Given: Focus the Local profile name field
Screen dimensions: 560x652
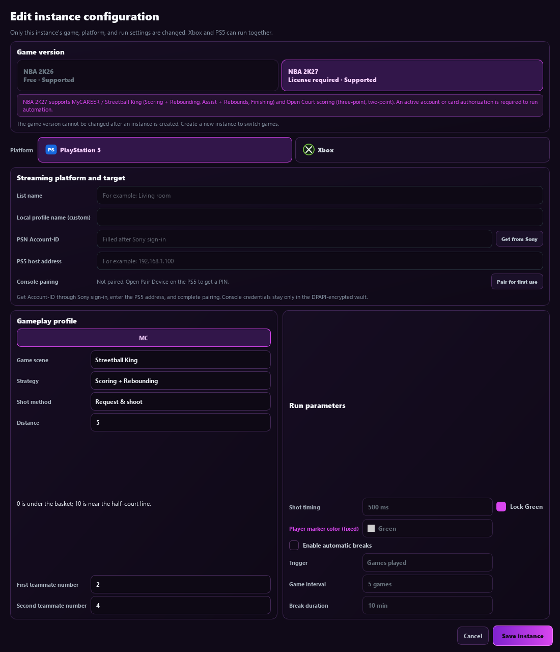Looking at the screenshot, I should point(320,217).
